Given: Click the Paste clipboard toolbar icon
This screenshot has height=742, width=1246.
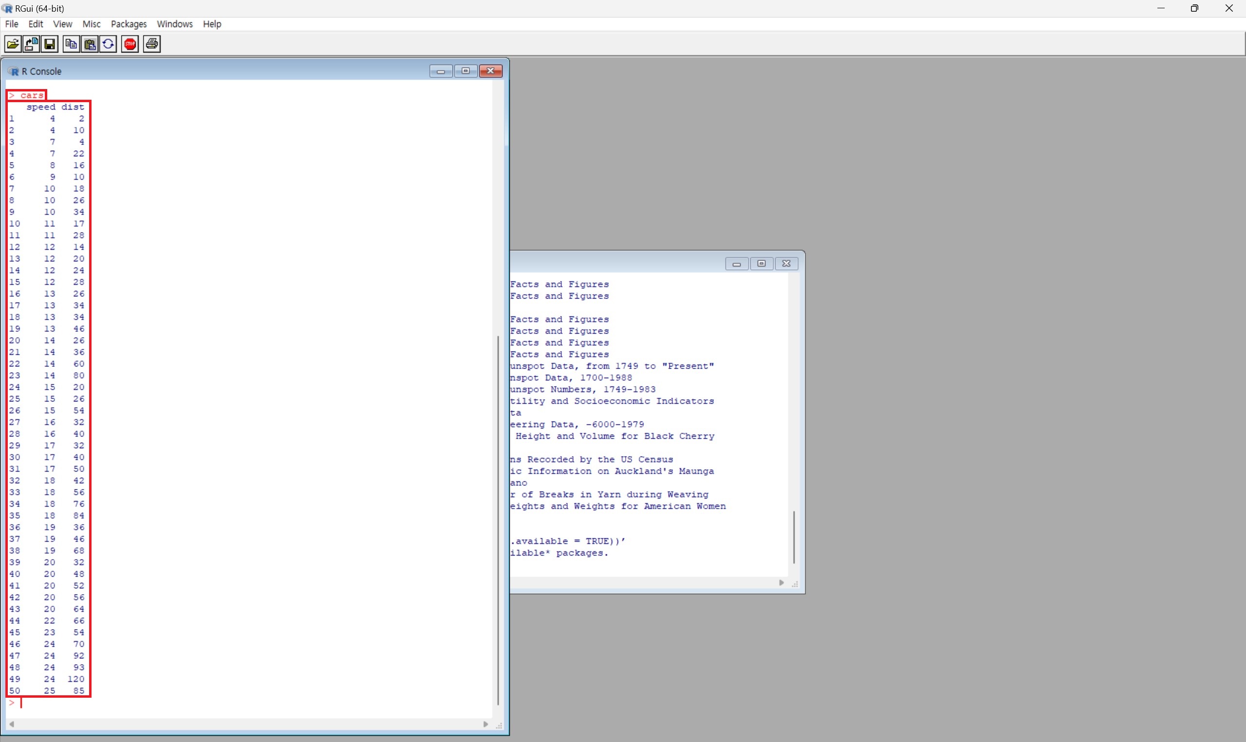Looking at the screenshot, I should pyautogui.click(x=90, y=44).
